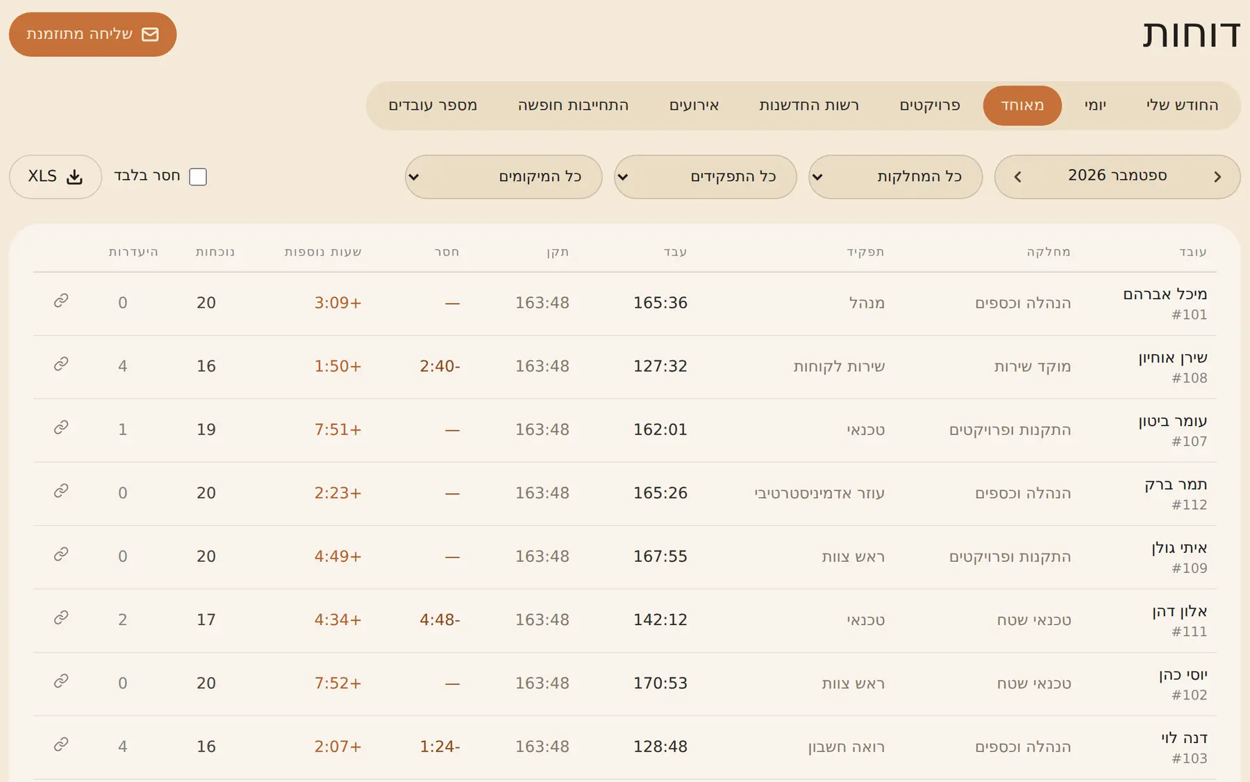Click the היעדרות column header
The width and height of the screenshot is (1250, 782).
click(133, 252)
